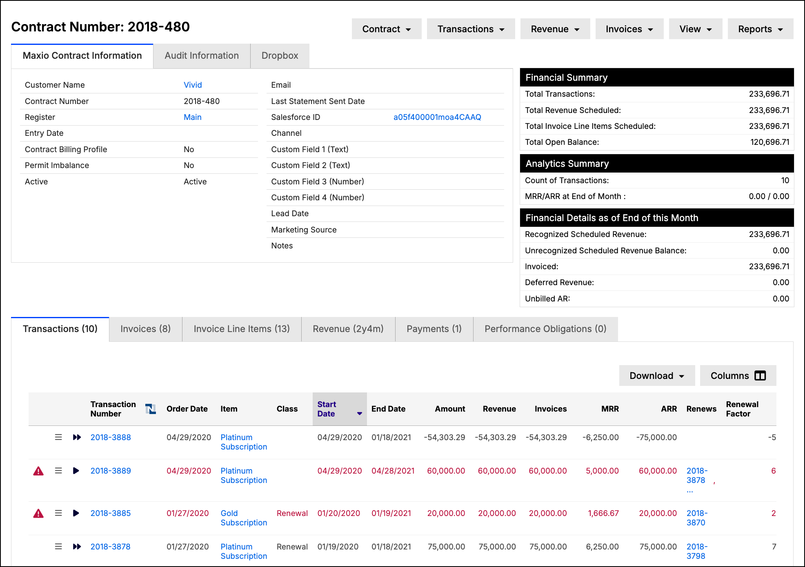This screenshot has width=805, height=567.
Task: Click amount -54,303.29 in Amount column
Action: [444, 437]
